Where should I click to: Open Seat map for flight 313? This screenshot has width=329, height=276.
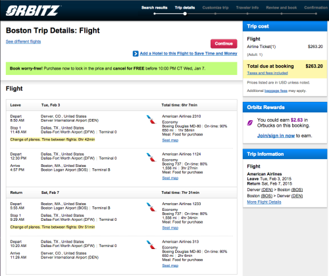pos(170,265)
